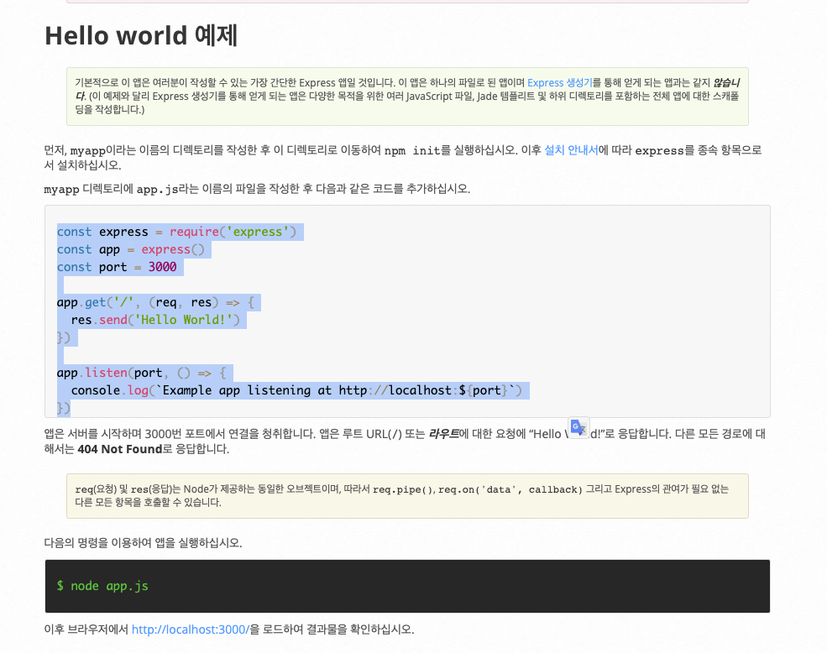
Task: Open the 'Express 생성기' link
Action: [560, 83]
